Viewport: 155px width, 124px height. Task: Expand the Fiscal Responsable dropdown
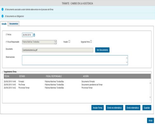pos(55,42)
